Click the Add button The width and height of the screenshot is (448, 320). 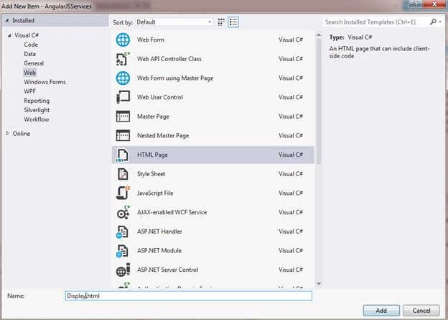381,311
